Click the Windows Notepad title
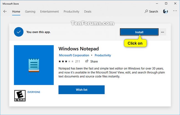The image size is (180, 115). [x=79, y=49]
